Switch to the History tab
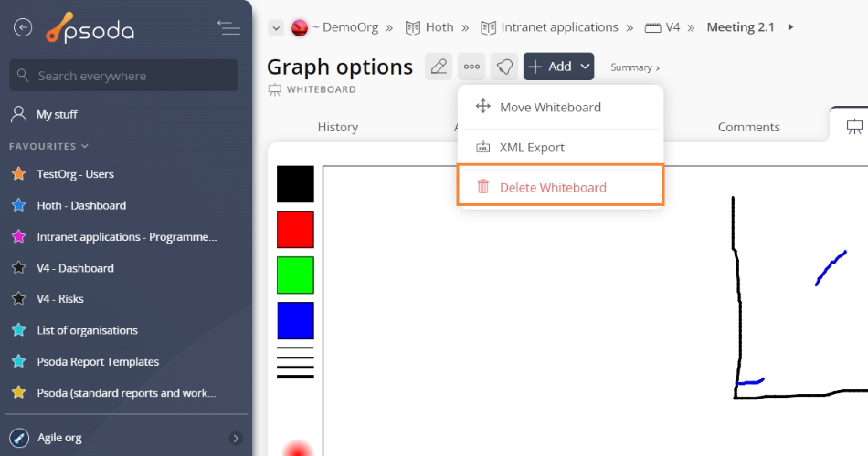Image resolution: width=868 pixels, height=456 pixels. pyautogui.click(x=338, y=127)
